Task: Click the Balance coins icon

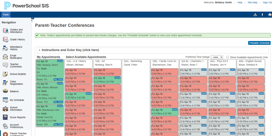Action: [6, 91]
